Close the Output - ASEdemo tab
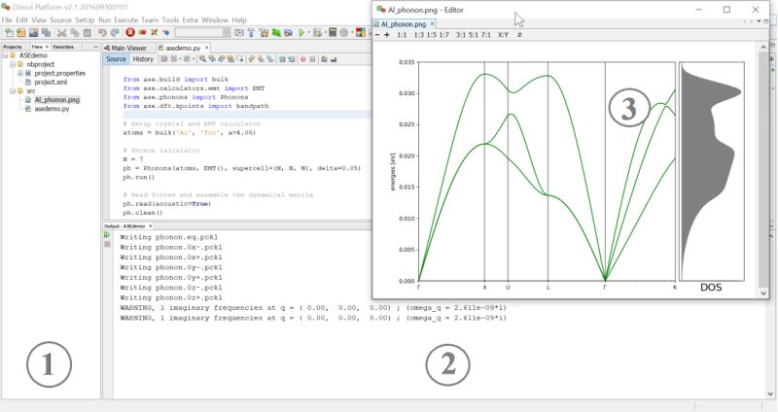778x412 pixels. tap(151, 226)
